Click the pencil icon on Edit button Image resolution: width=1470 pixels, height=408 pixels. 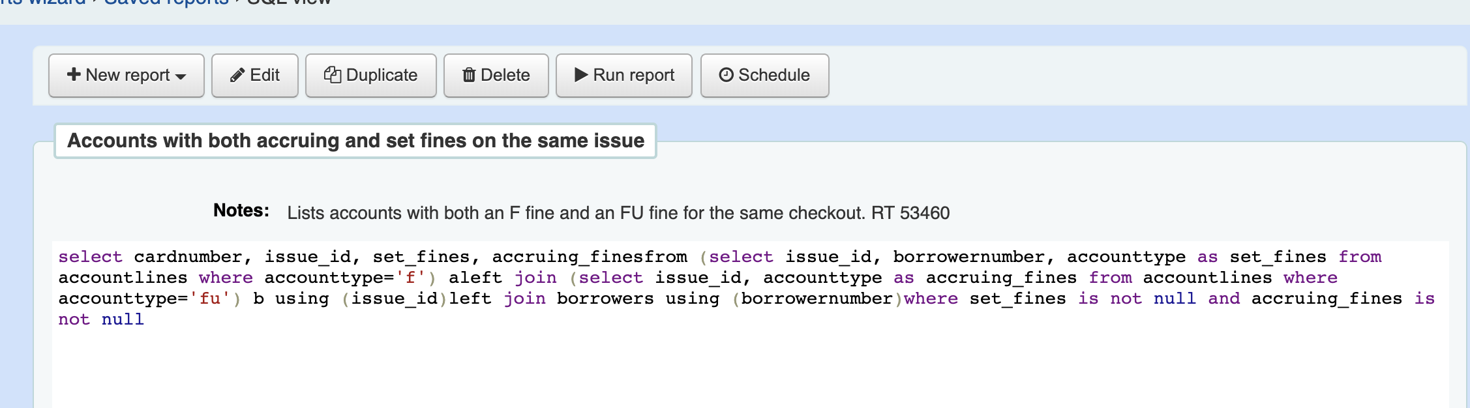237,76
